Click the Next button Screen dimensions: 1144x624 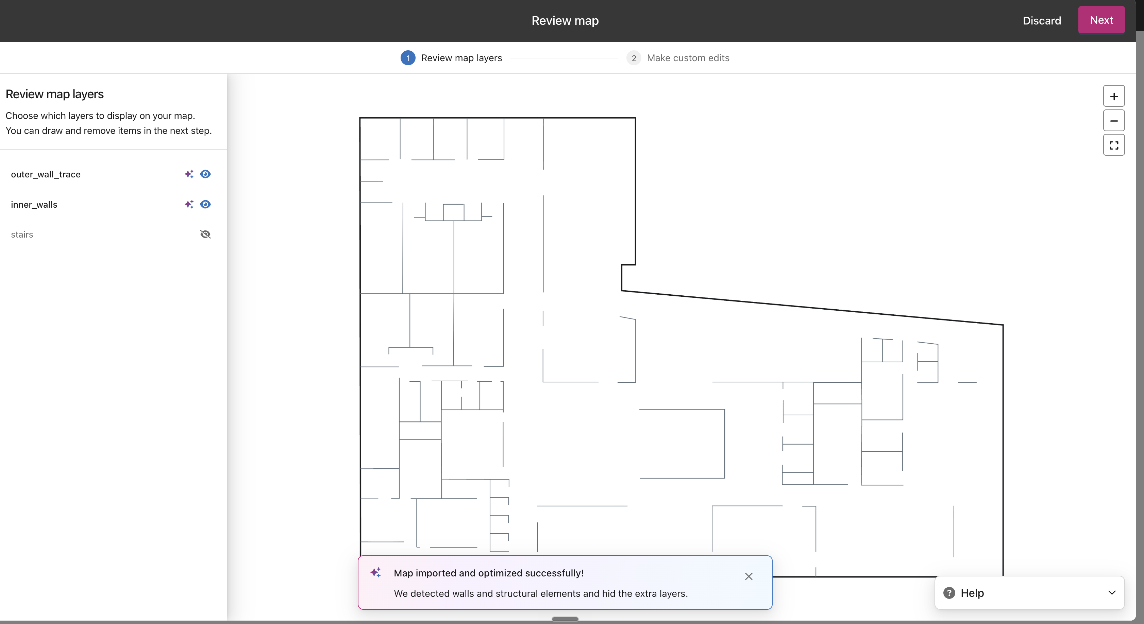[x=1101, y=20]
